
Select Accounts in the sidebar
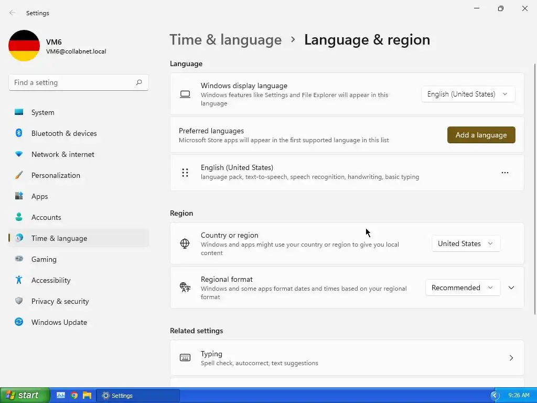(79, 217)
